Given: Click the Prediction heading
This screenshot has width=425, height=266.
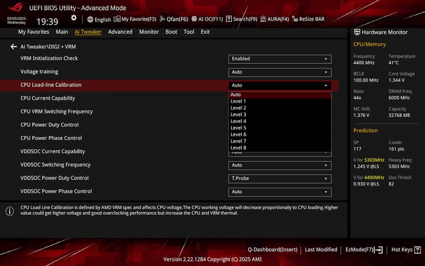Looking at the screenshot, I should pyautogui.click(x=365, y=130).
